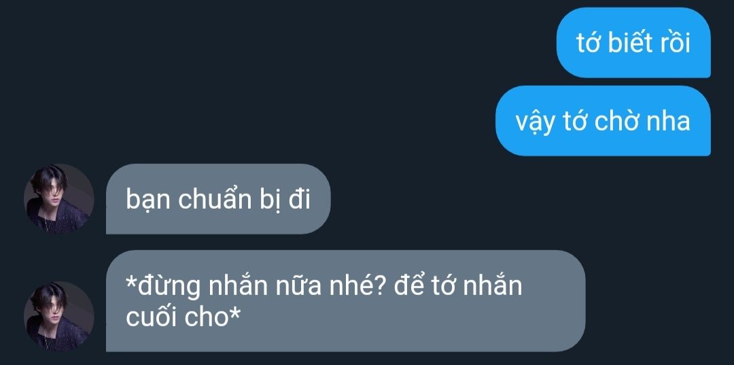Select the "đừng nhắn nữa nhé?" received bubble
This screenshot has height=365, width=734.
345,301
